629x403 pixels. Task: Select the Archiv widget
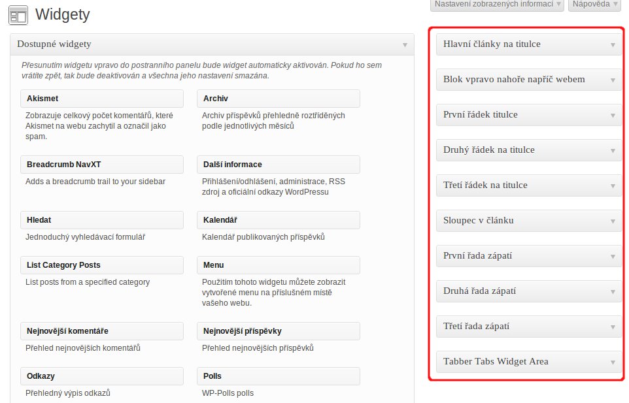tap(278, 99)
